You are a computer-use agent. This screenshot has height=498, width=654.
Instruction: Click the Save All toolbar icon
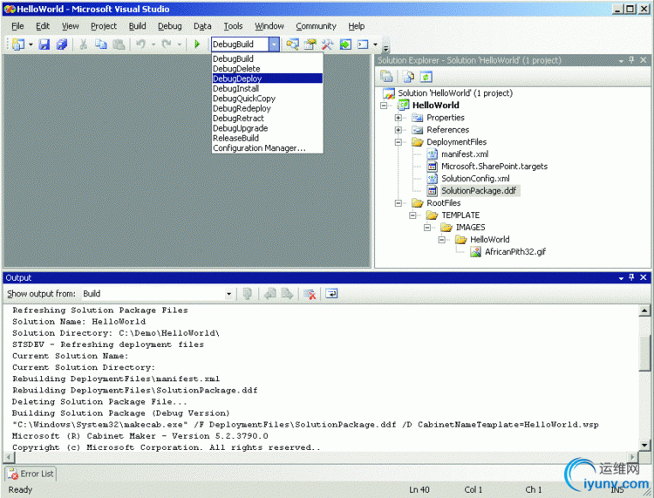(x=62, y=44)
